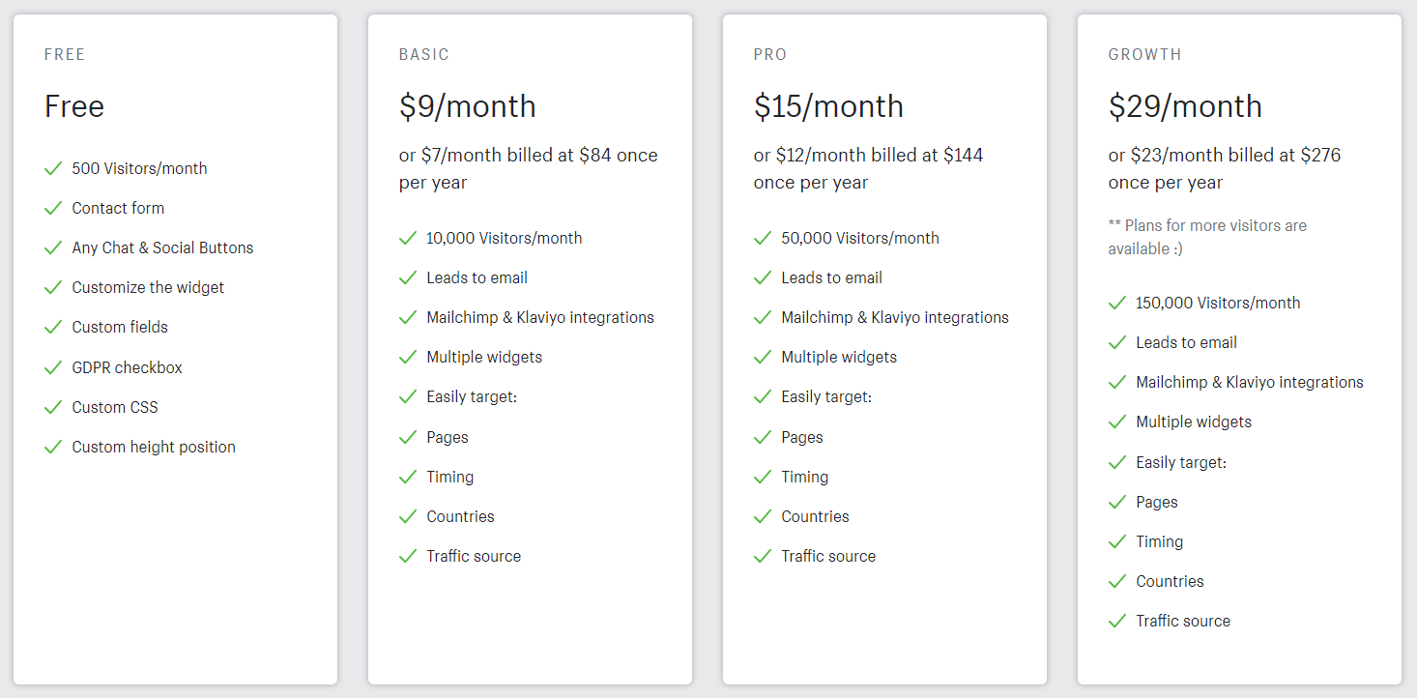The height and width of the screenshot is (698, 1417).
Task: Click the $9/month price text
Action: coord(467,106)
